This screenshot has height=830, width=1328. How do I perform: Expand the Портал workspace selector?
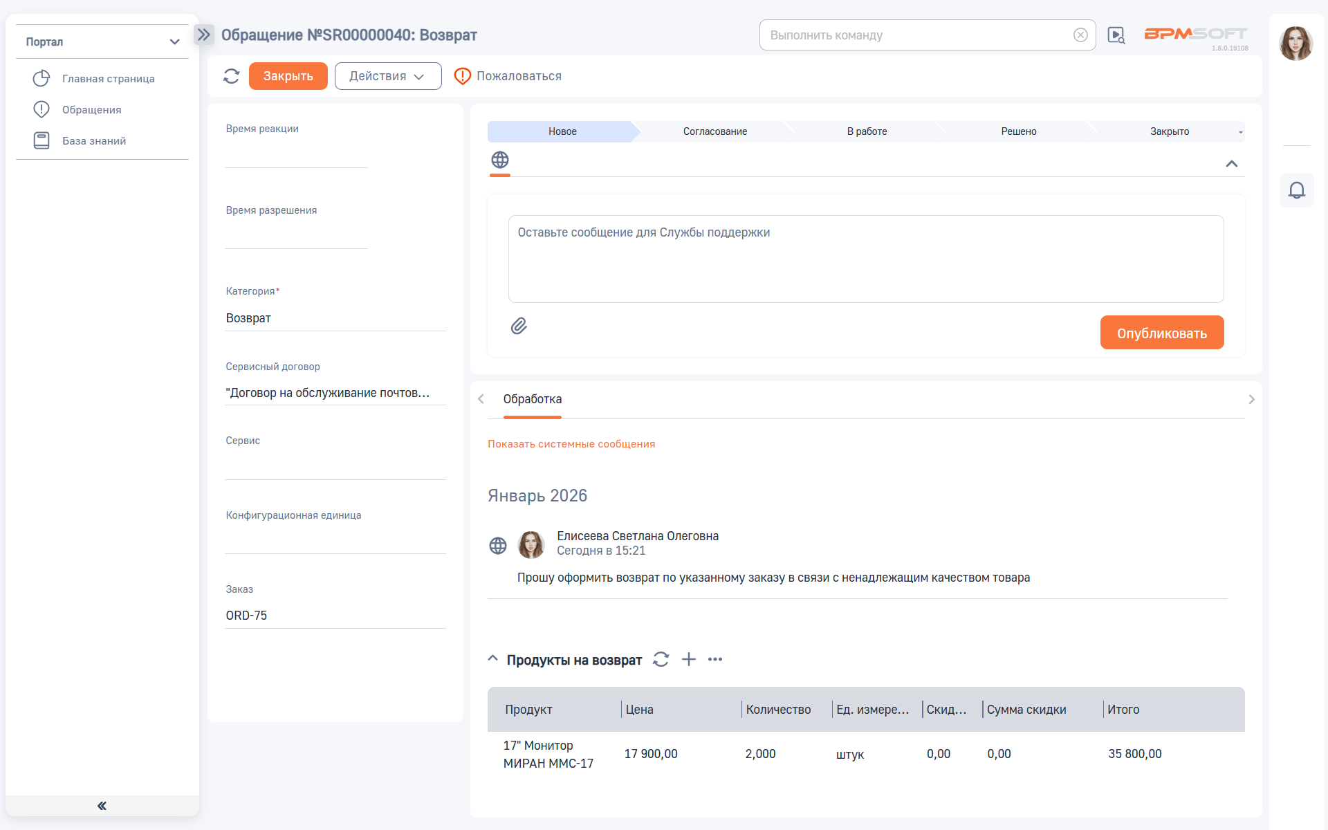click(174, 42)
